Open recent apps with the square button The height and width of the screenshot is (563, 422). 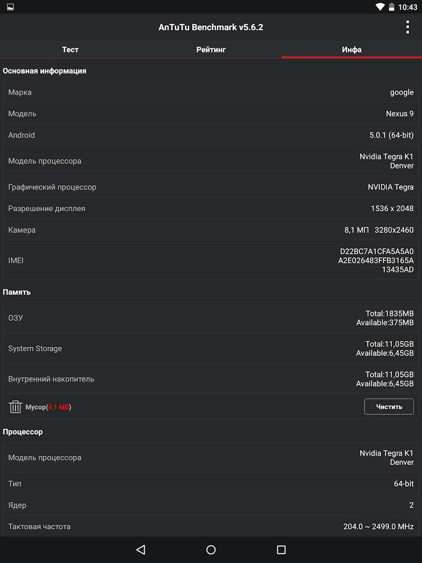[281, 550]
